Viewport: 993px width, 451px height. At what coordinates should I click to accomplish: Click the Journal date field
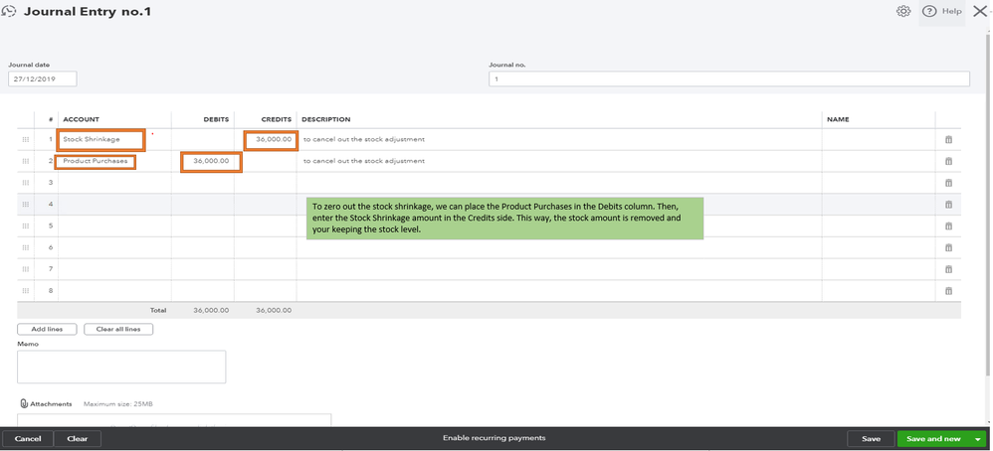click(x=43, y=79)
